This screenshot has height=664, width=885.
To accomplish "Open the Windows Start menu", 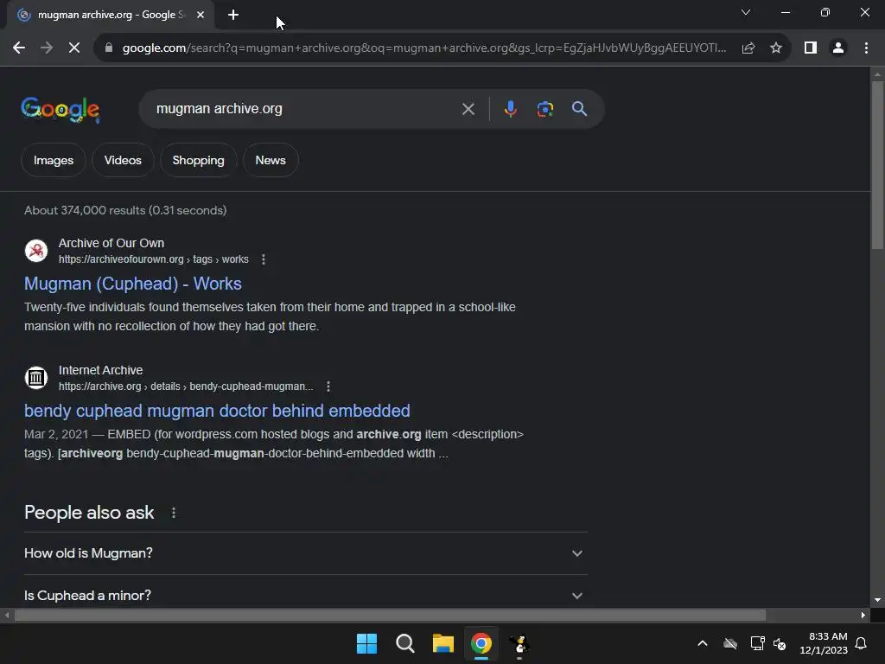I will pyautogui.click(x=366, y=643).
